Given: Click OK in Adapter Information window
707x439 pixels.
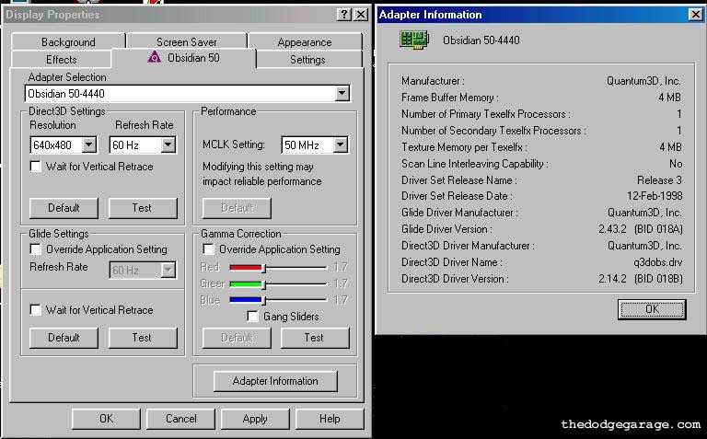Looking at the screenshot, I should (x=652, y=309).
